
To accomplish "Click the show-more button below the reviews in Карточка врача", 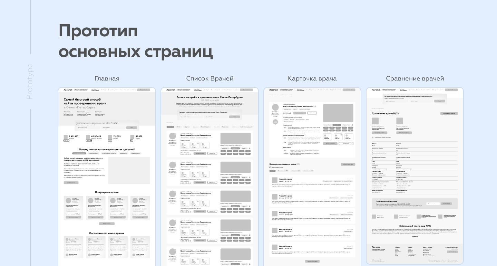I will (x=312, y=261).
